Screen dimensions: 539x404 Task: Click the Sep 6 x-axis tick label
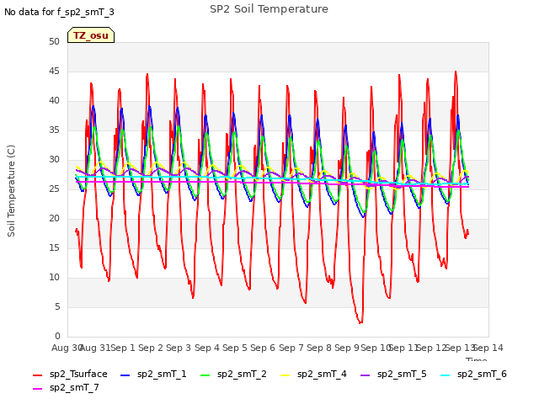(263, 348)
